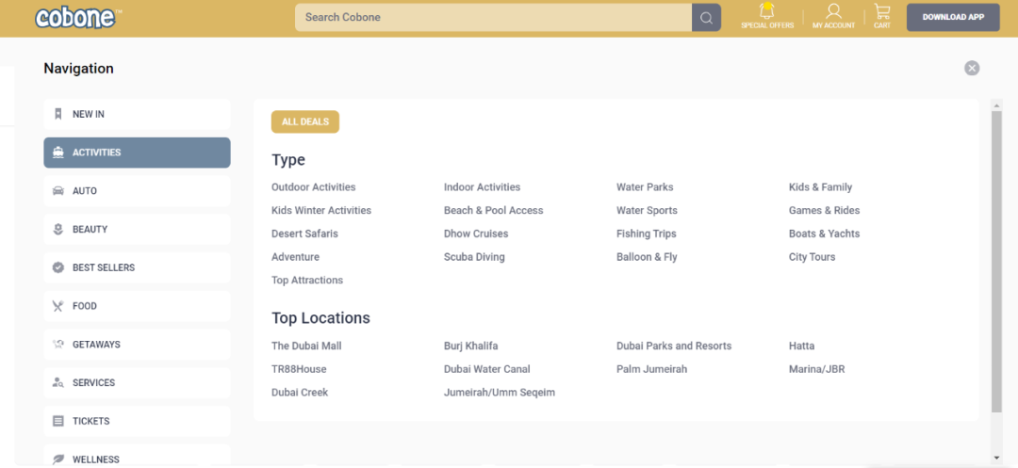The width and height of the screenshot is (1018, 468).
Task: Open Special Offers bell icon
Action: (767, 12)
